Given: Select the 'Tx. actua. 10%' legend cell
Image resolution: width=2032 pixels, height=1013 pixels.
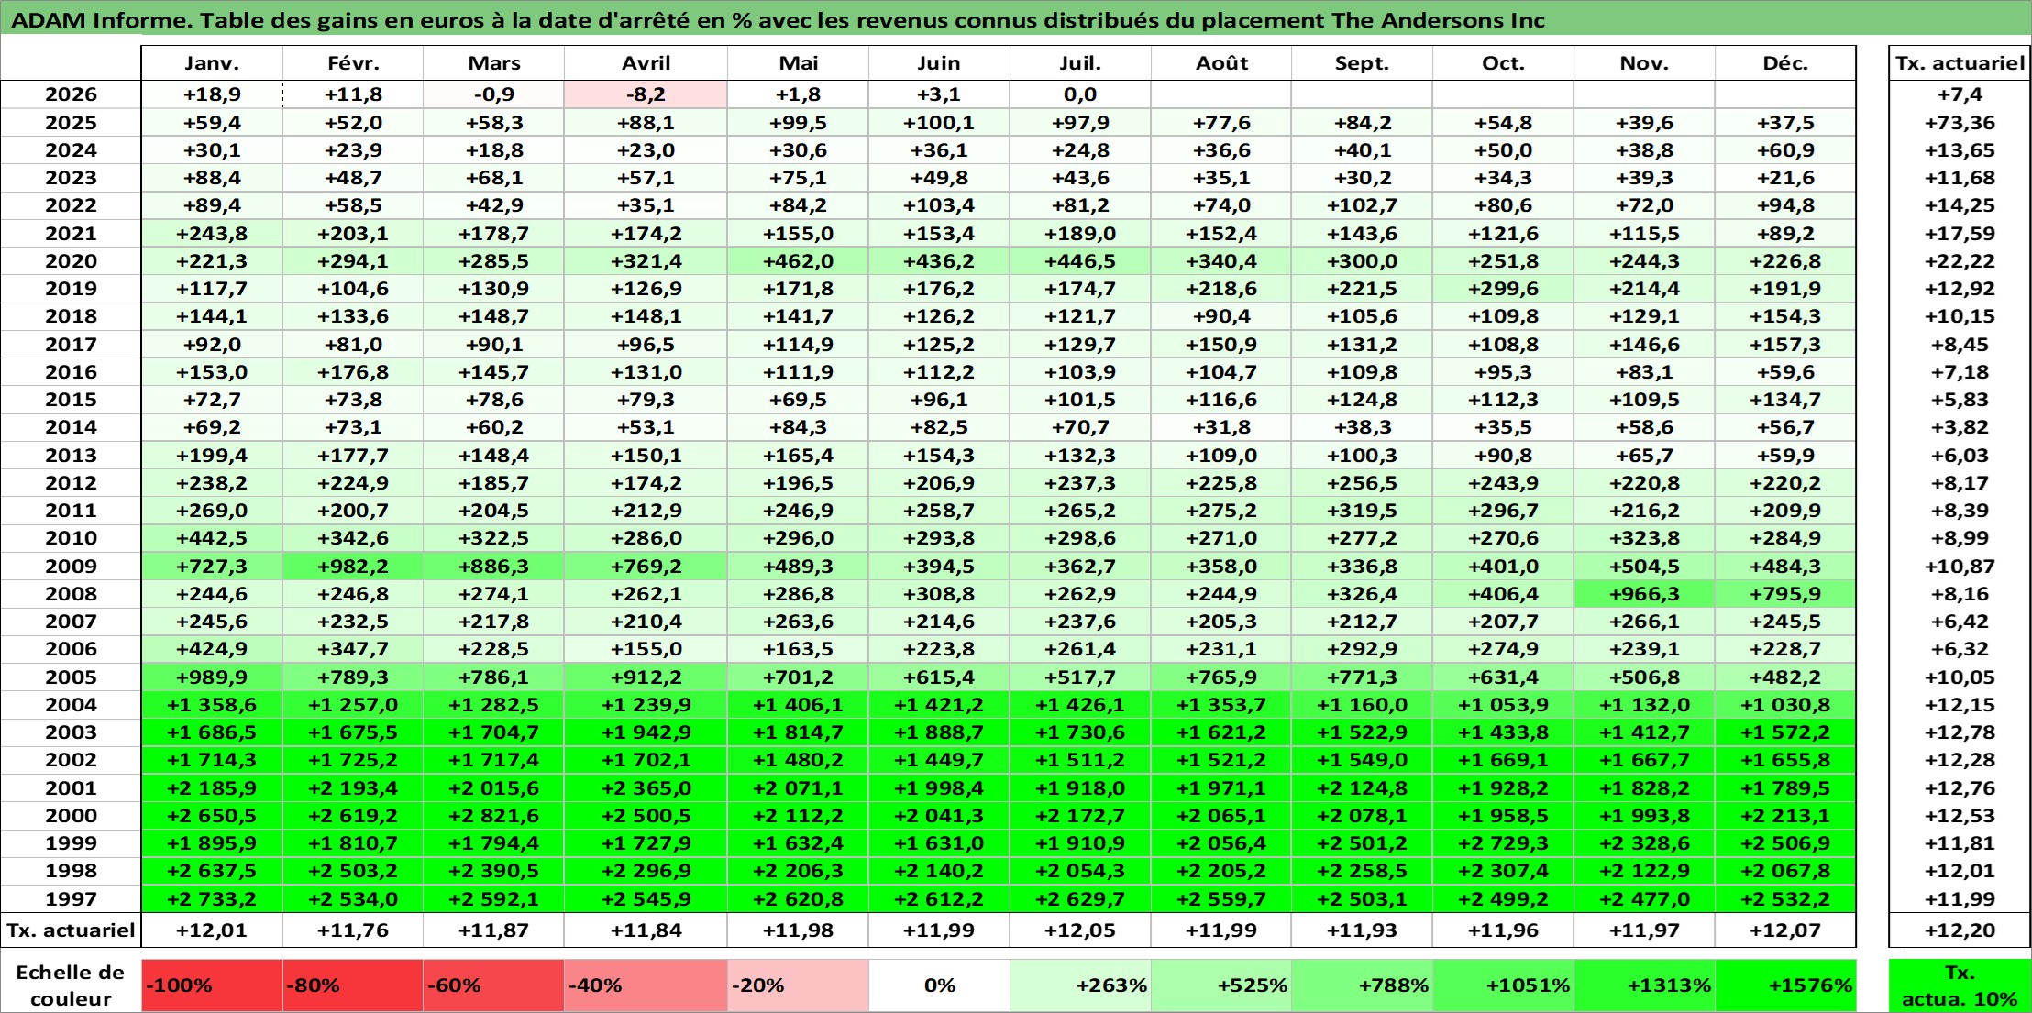Looking at the screenshot, I should [x=1960, y=985].
